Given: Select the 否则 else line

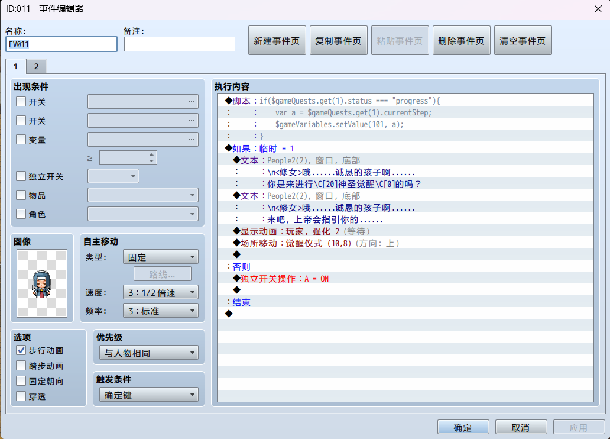Looking at the screenshot, I should (x=405, y=267).
